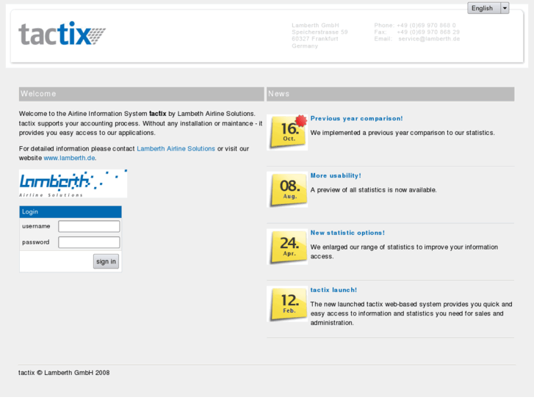Click the service@lamberth.de email address
Viewport: 534px width, 400px height.
[429, 39]
